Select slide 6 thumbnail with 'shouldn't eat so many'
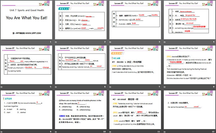This screenshot has height=133, width=216. click(x=81, y=65)
